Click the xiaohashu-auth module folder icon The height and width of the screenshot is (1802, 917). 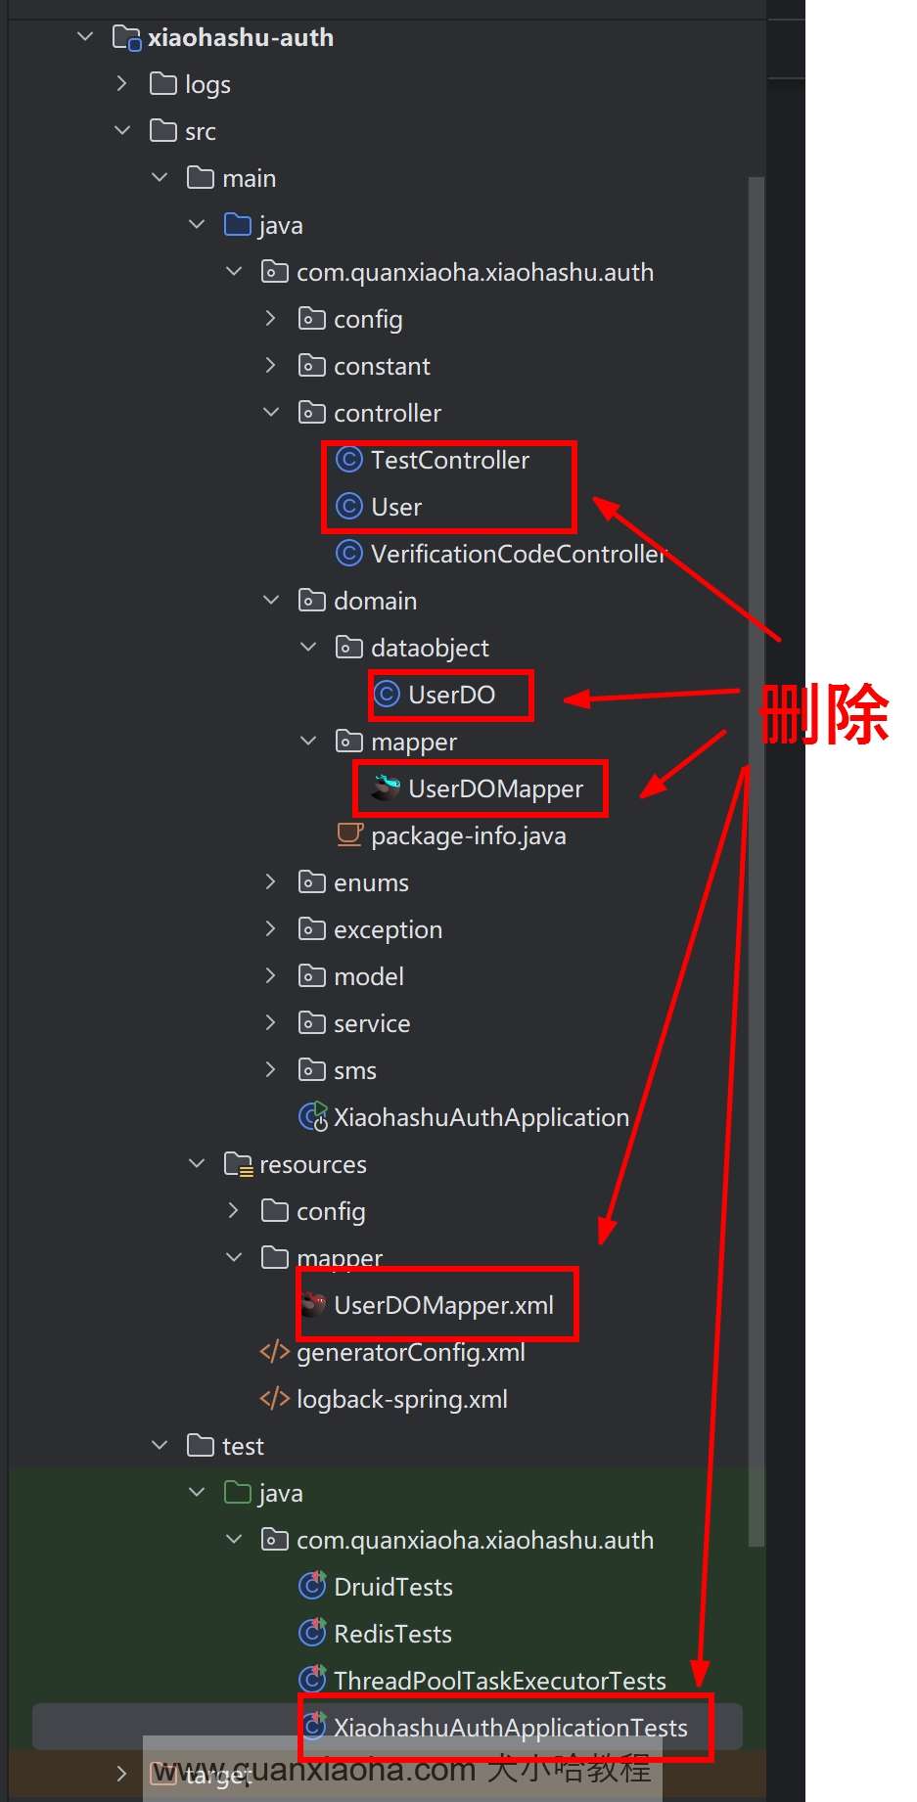point(126,38)
